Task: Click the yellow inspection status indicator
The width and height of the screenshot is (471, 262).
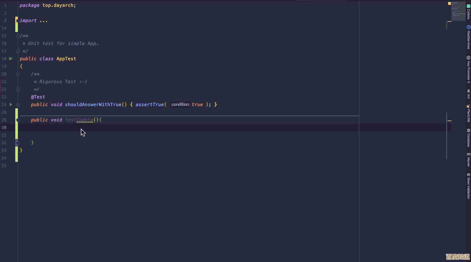Action: [449, 3]
